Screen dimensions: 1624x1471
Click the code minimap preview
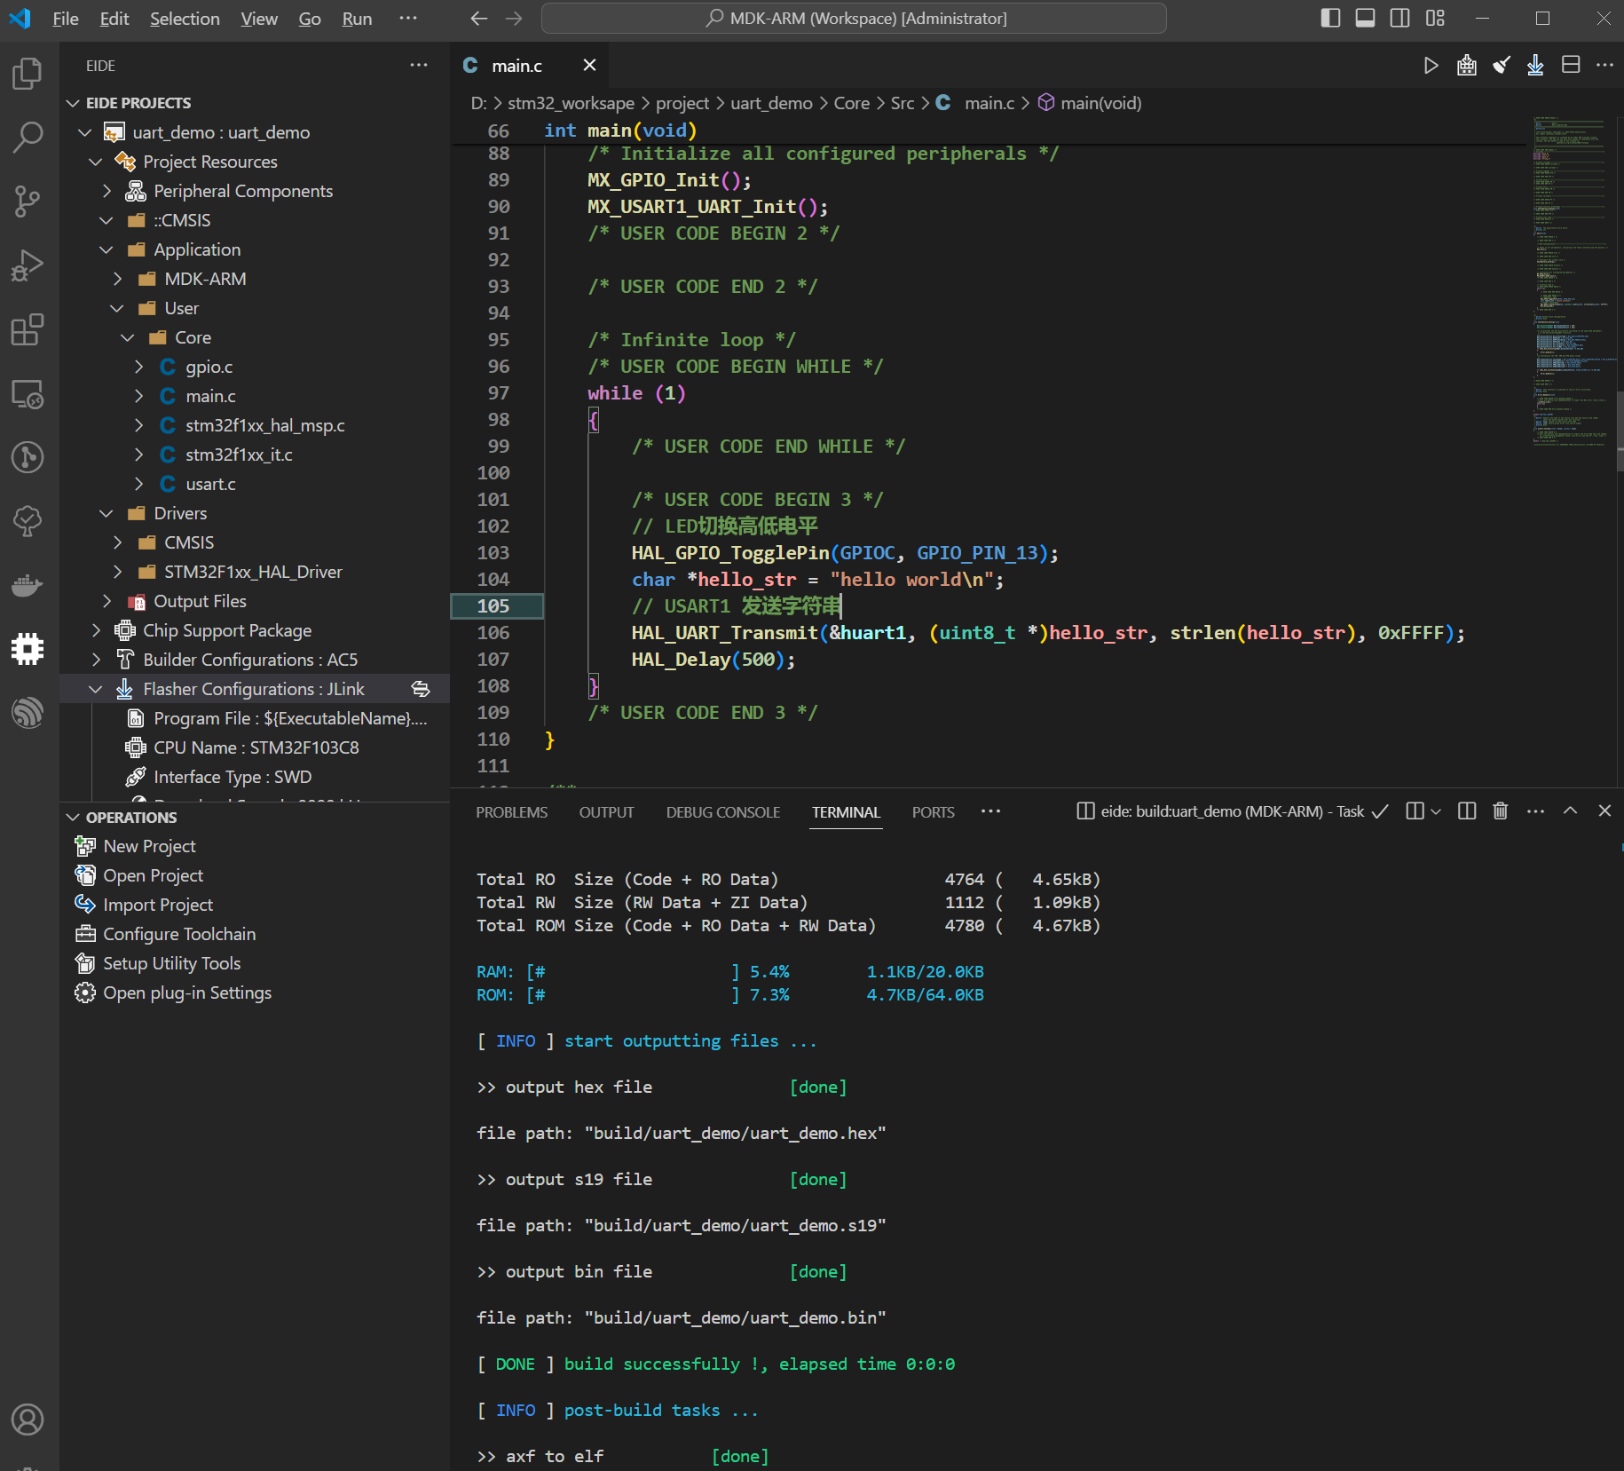(1573, 281)
